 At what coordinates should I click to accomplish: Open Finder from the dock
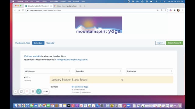click(15, 106)
